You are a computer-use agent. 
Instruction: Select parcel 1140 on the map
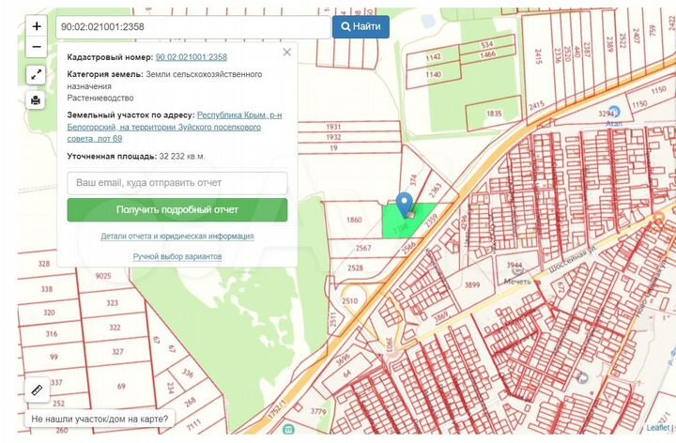(x=433, y=74)
